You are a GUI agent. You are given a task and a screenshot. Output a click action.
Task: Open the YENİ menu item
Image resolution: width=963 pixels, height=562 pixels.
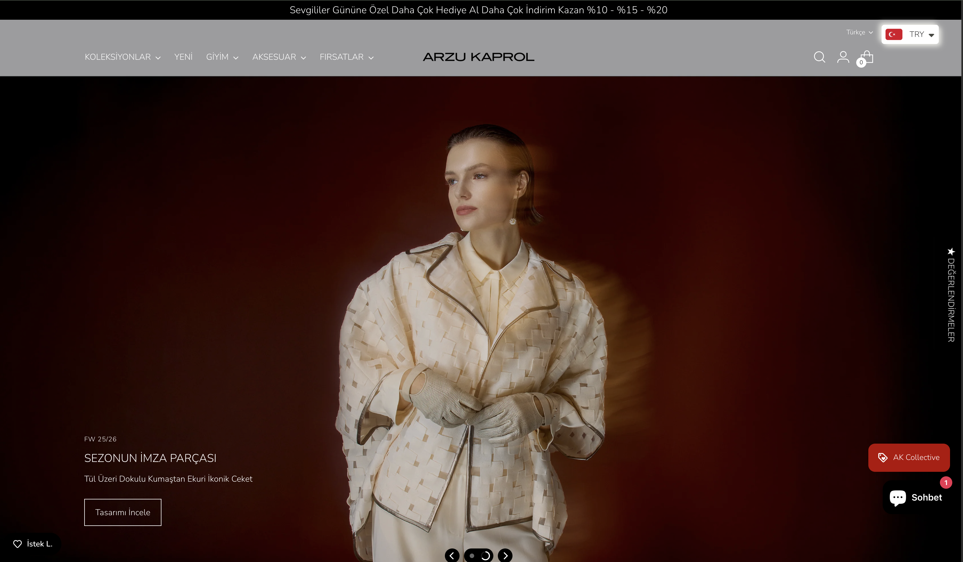(x=183, y=57)
